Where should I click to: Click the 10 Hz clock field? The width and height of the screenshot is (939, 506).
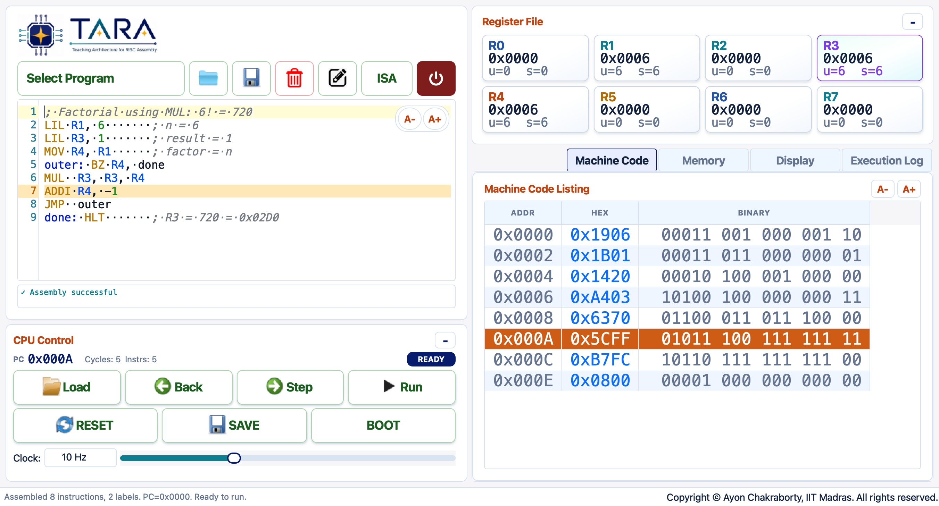pos(81,457)
